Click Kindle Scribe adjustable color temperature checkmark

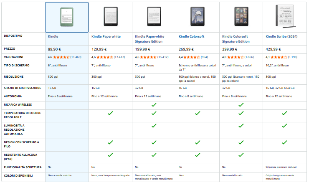[x=284, y=113]
